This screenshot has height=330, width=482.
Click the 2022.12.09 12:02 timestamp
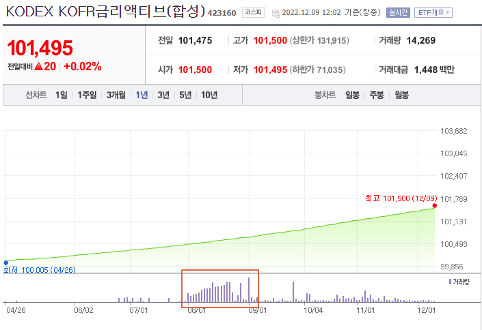(311, 12)
